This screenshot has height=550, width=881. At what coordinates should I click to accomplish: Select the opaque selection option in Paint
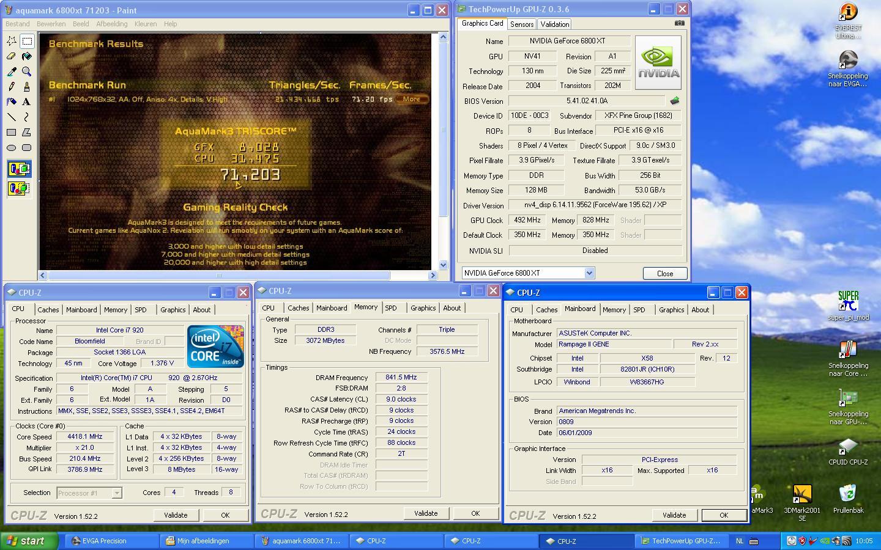(19, 169)
